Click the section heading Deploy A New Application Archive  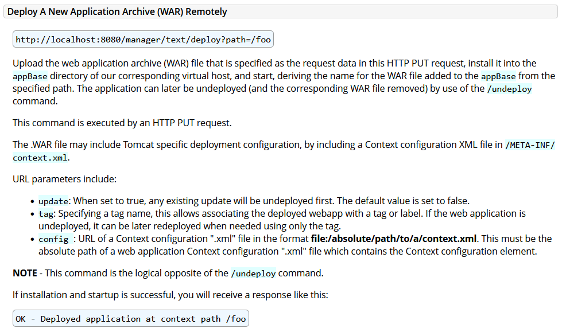pos(117,12)
